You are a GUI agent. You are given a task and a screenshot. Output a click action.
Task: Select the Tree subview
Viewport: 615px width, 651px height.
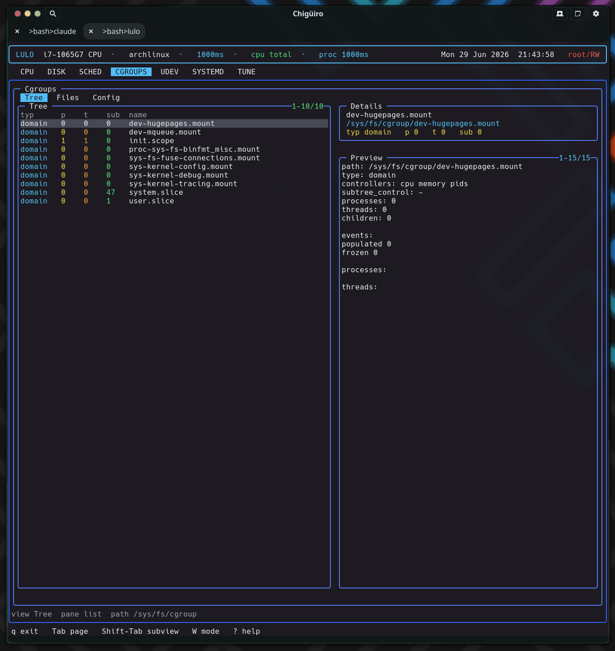34,97
